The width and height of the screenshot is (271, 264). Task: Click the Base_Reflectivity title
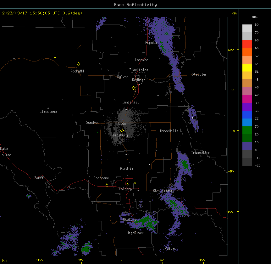point(135,5)
